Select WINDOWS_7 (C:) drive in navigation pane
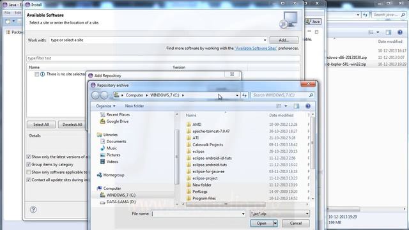 tap(121, 195)
